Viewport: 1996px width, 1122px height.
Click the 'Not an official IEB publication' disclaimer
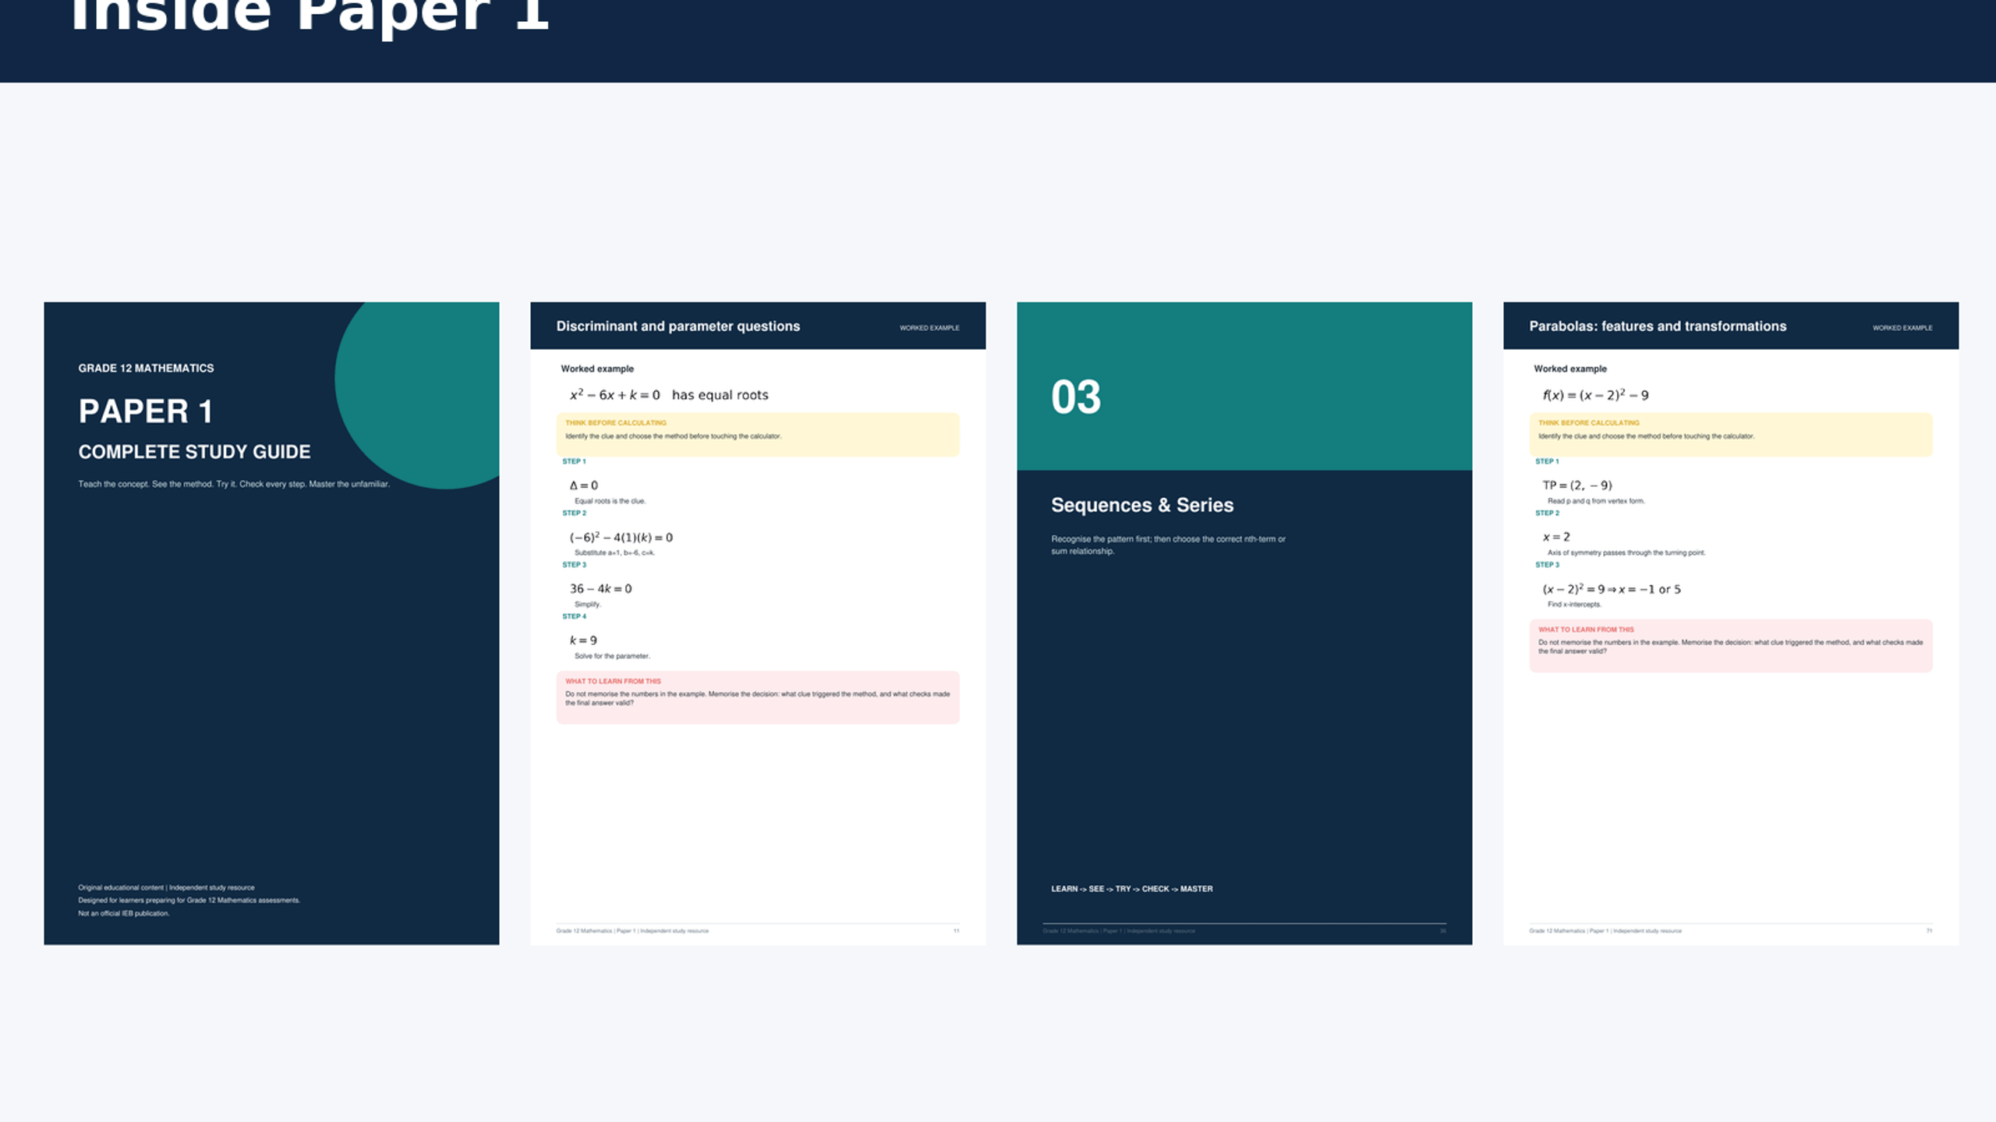coord(123,913)
